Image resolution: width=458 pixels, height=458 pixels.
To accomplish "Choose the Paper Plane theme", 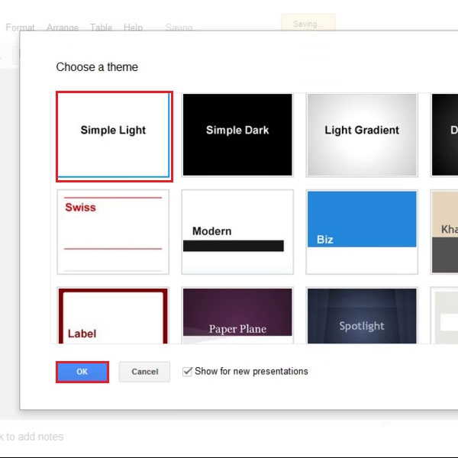I will point(237,315).
